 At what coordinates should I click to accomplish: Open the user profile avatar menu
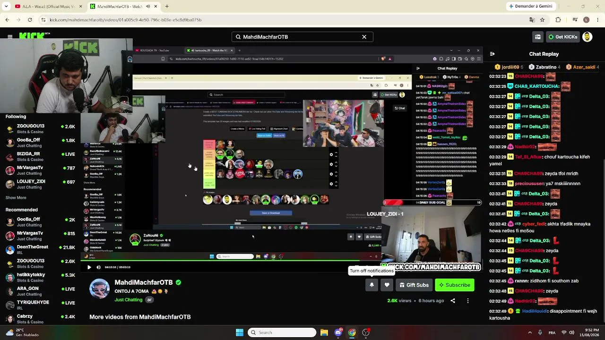pos(587,37)
